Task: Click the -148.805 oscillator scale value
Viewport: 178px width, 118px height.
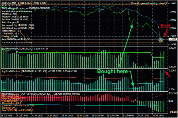Action: tap(173, 112)
